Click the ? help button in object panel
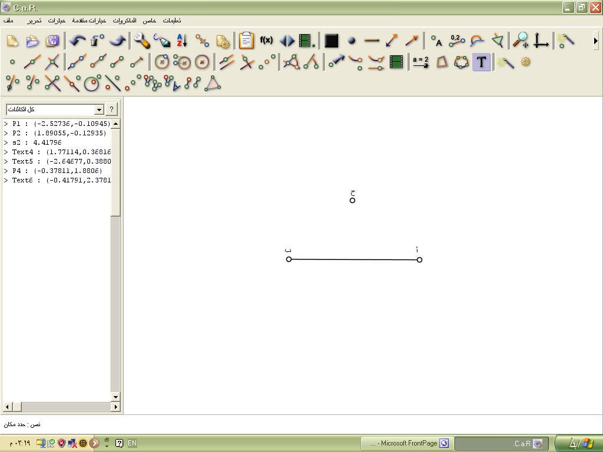603x452 pixels. click(111, 109)
